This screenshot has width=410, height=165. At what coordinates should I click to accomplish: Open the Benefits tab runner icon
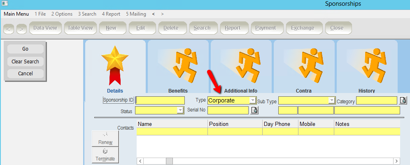coord(178,65)
